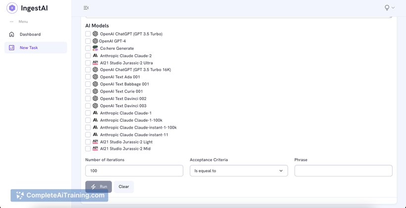Click the OpenAI logo beside Text Babbage 001
This screenshot has width=406, height=208.
[x=95, y=84]
